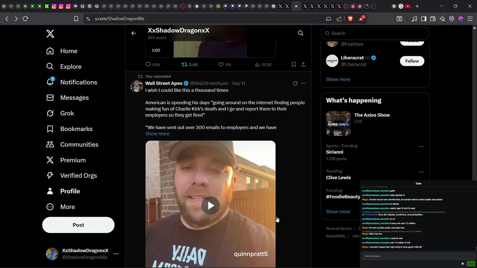View post analytics showing 522K views
The width and height of the screenshot is (477, 268).
[263, 64]
